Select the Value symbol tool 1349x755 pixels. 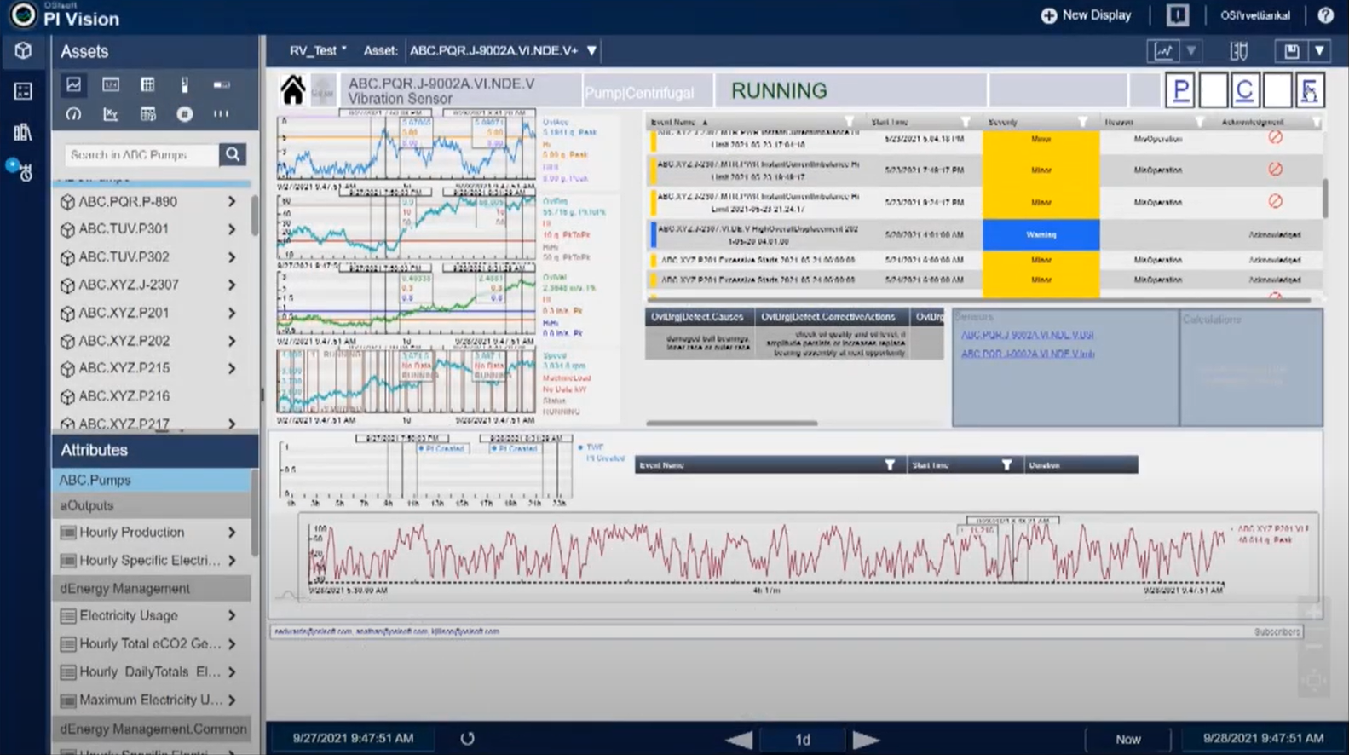pyautogui.click(x=111, y=84)
